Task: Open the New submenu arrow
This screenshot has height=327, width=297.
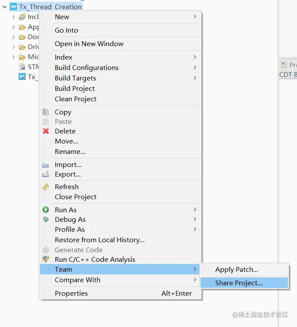Action: coord(195,17)
